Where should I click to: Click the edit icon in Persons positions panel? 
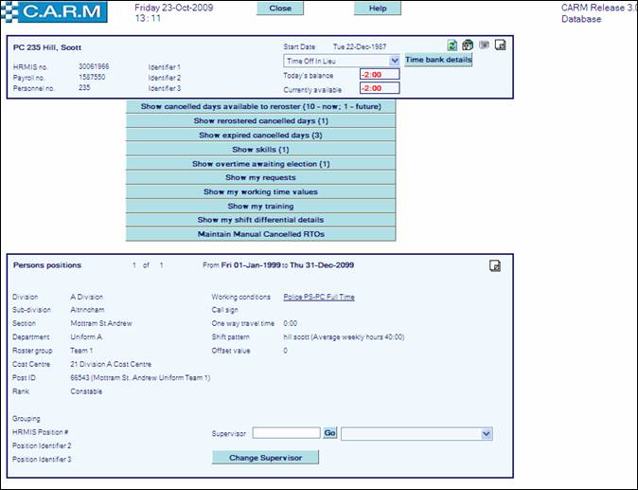494,265
